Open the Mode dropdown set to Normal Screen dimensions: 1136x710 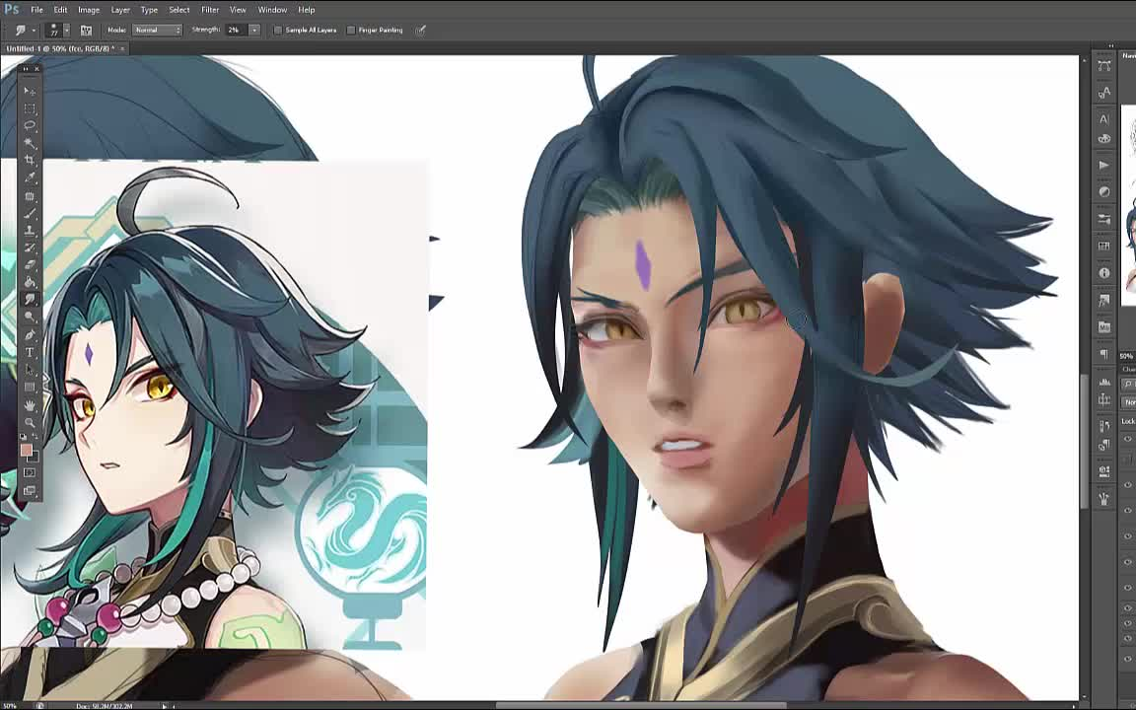point(157,31)
